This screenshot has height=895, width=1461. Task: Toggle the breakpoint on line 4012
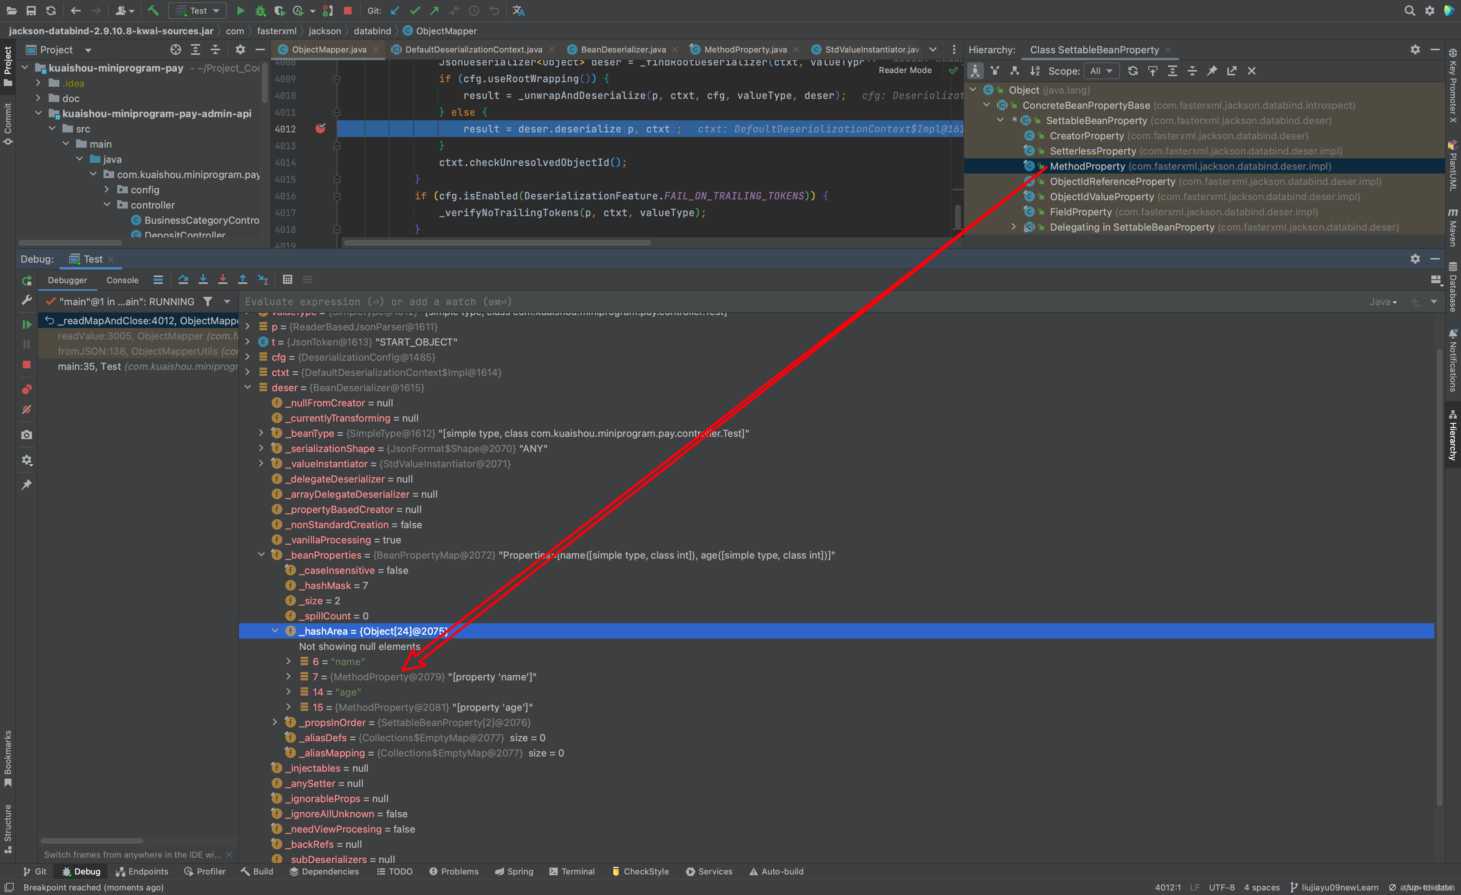320,129
